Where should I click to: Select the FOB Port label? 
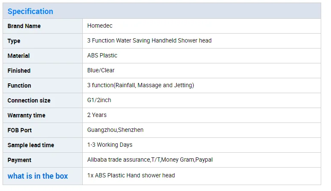pos(20,130)
